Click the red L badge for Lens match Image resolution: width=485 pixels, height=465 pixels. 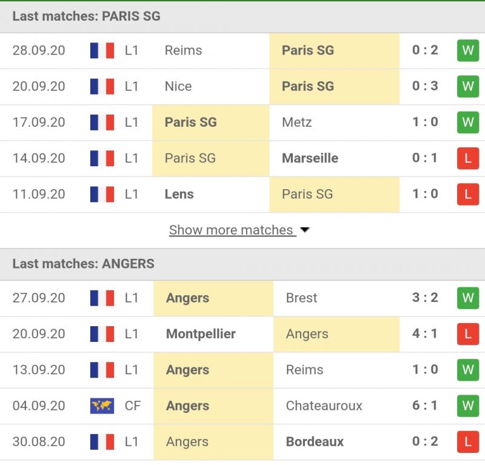[467, 194]
